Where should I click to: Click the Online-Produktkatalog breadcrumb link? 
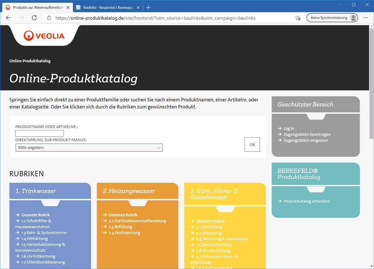click(x=30, y=61)
